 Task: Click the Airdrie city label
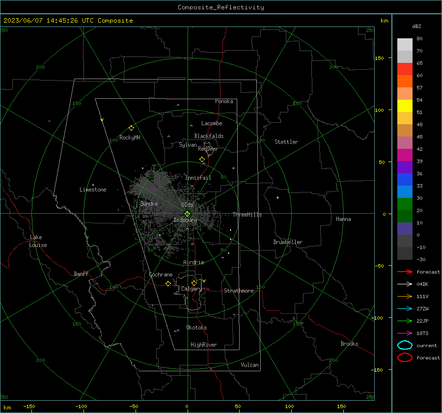[193, 262]
